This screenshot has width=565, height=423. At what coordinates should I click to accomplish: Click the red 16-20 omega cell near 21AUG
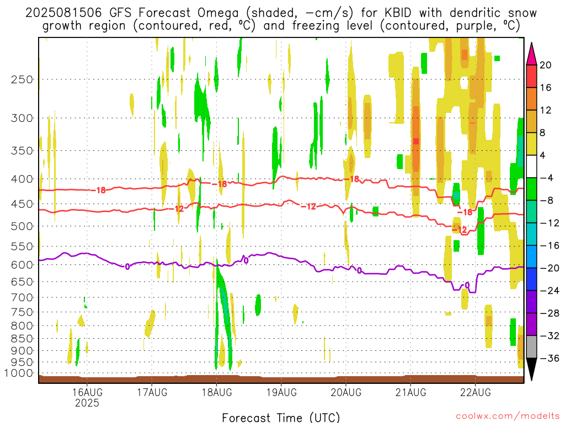[x=416, y=141]
